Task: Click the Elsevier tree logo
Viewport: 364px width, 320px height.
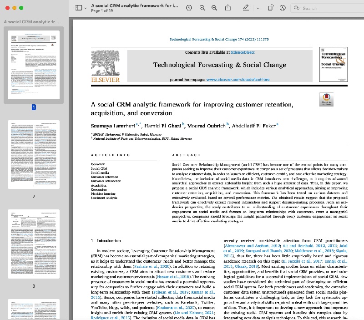Action: (106, 66)
